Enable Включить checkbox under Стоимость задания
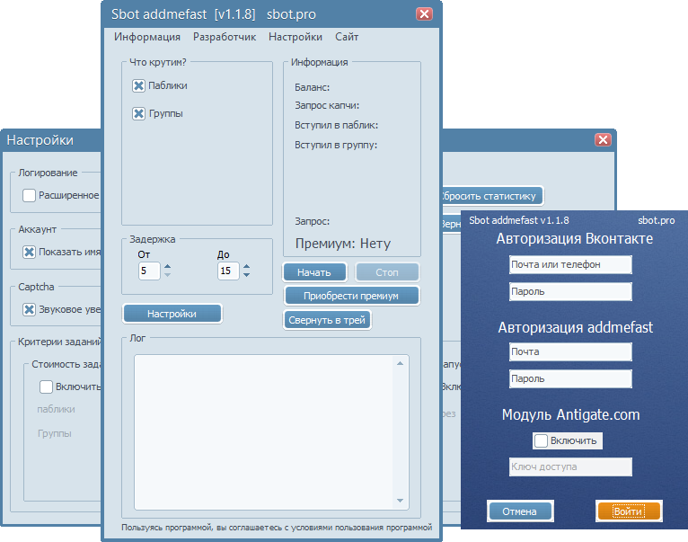The height and width of the screenshot is (542, 688). tap(46, 387)
